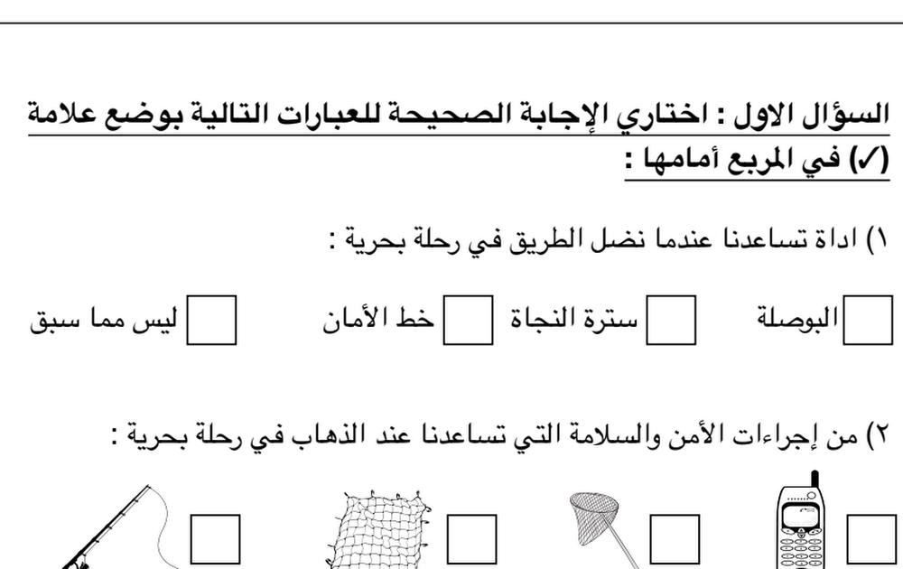
Task: Click the في المربع أمامها instruction line
Action: tap(758, 159)
